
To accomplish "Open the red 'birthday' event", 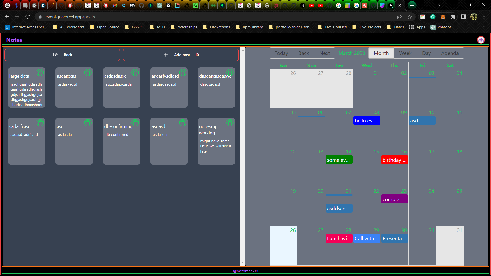I will [x=394, y=160].
